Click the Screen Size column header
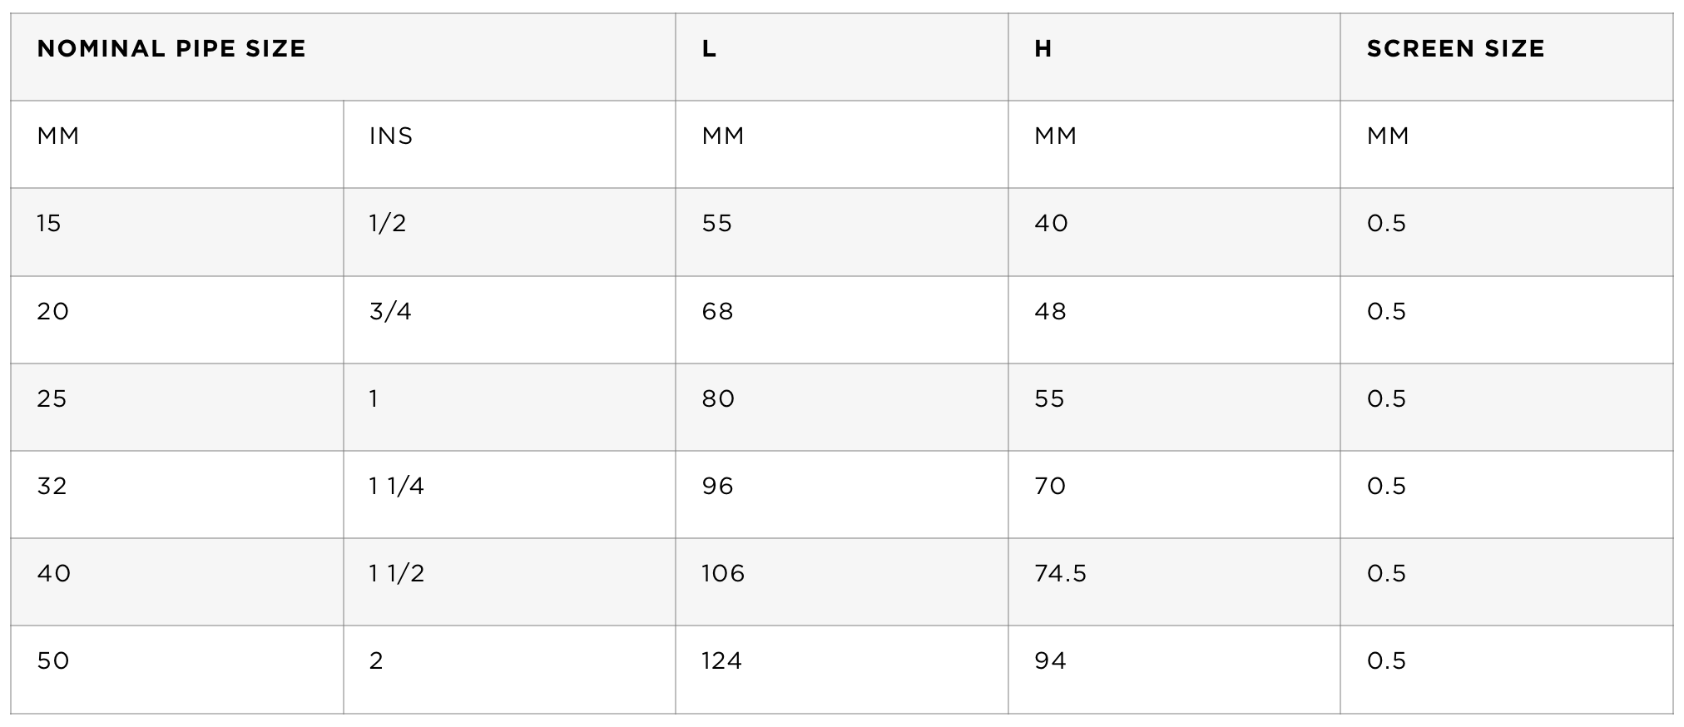The height and width of the screenshot is (727, 1684). 1507,57
